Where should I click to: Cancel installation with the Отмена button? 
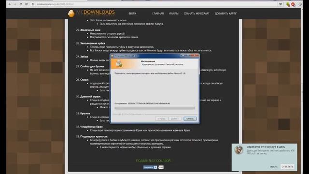(190, 119)
